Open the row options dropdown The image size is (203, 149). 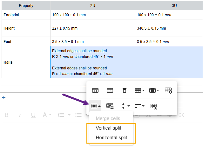click(x=139, y=90)
